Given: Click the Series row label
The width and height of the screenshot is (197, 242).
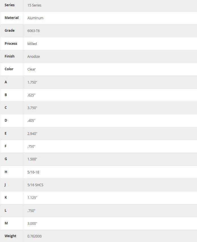Looking at the screenshot, I should point(10,5).
